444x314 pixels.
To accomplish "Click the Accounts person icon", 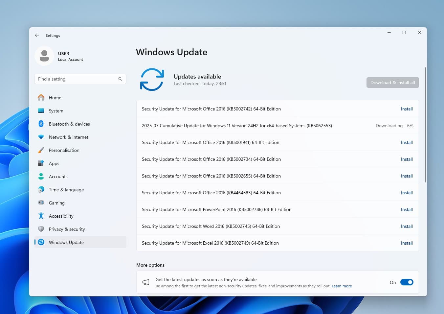I will [x=41, y=177].
